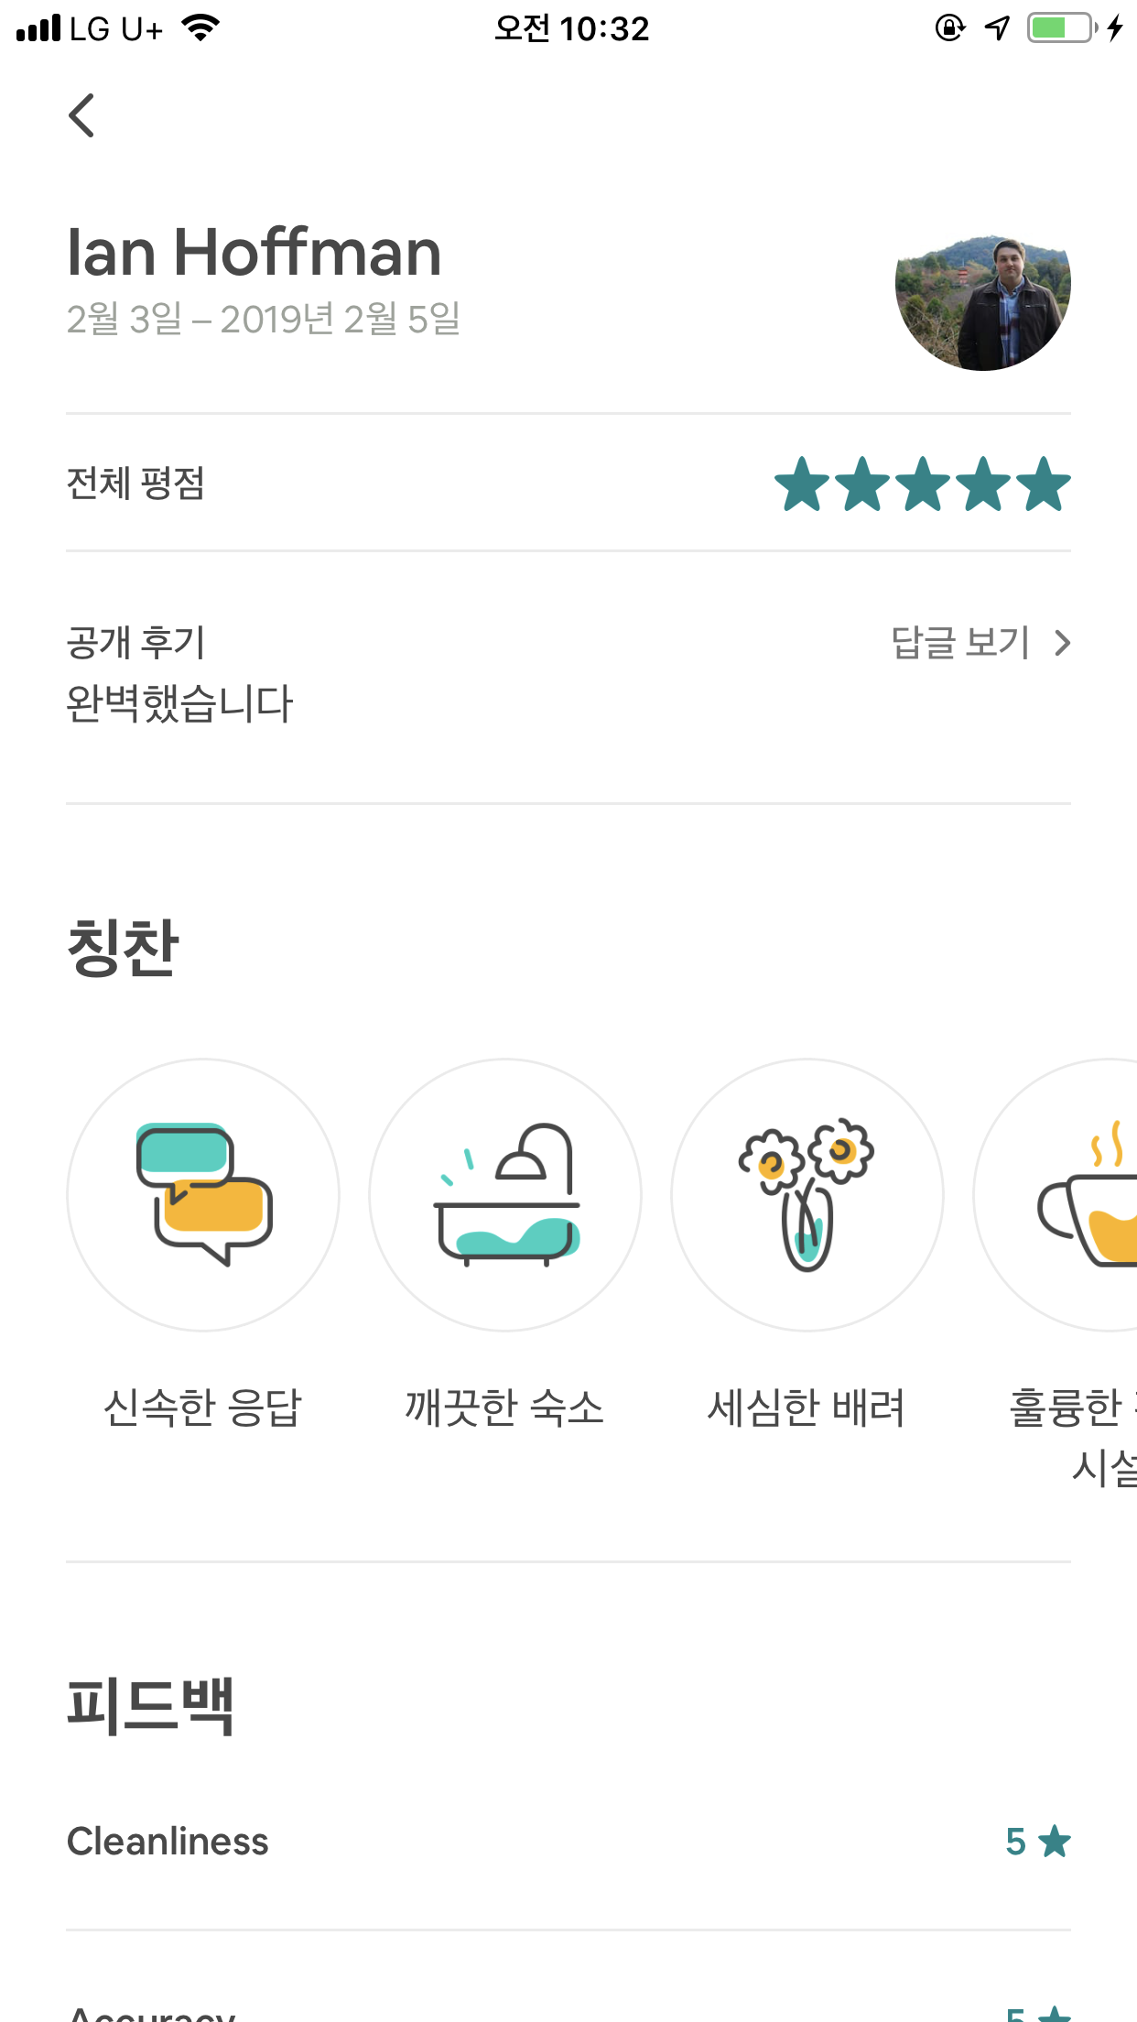1137x2022 pixels.
Task: Tap the 깨끗한 숙소 compliment label
Action: 504,1408
